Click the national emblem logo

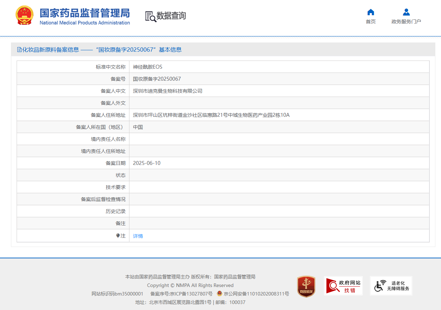(25, 15)
